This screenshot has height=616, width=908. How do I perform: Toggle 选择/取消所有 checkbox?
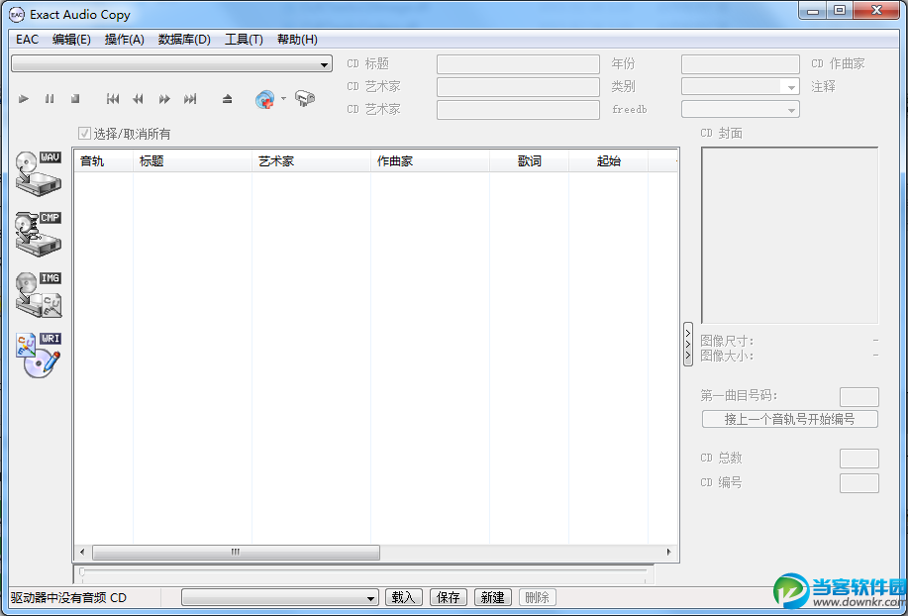[x=84, y=134]
